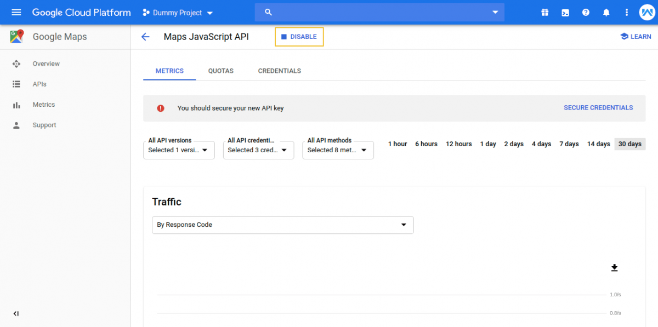The height and width of the screenshot is (327, 658).
Task: Switch to the QUOTAS tab
Action: click(220, 71)
